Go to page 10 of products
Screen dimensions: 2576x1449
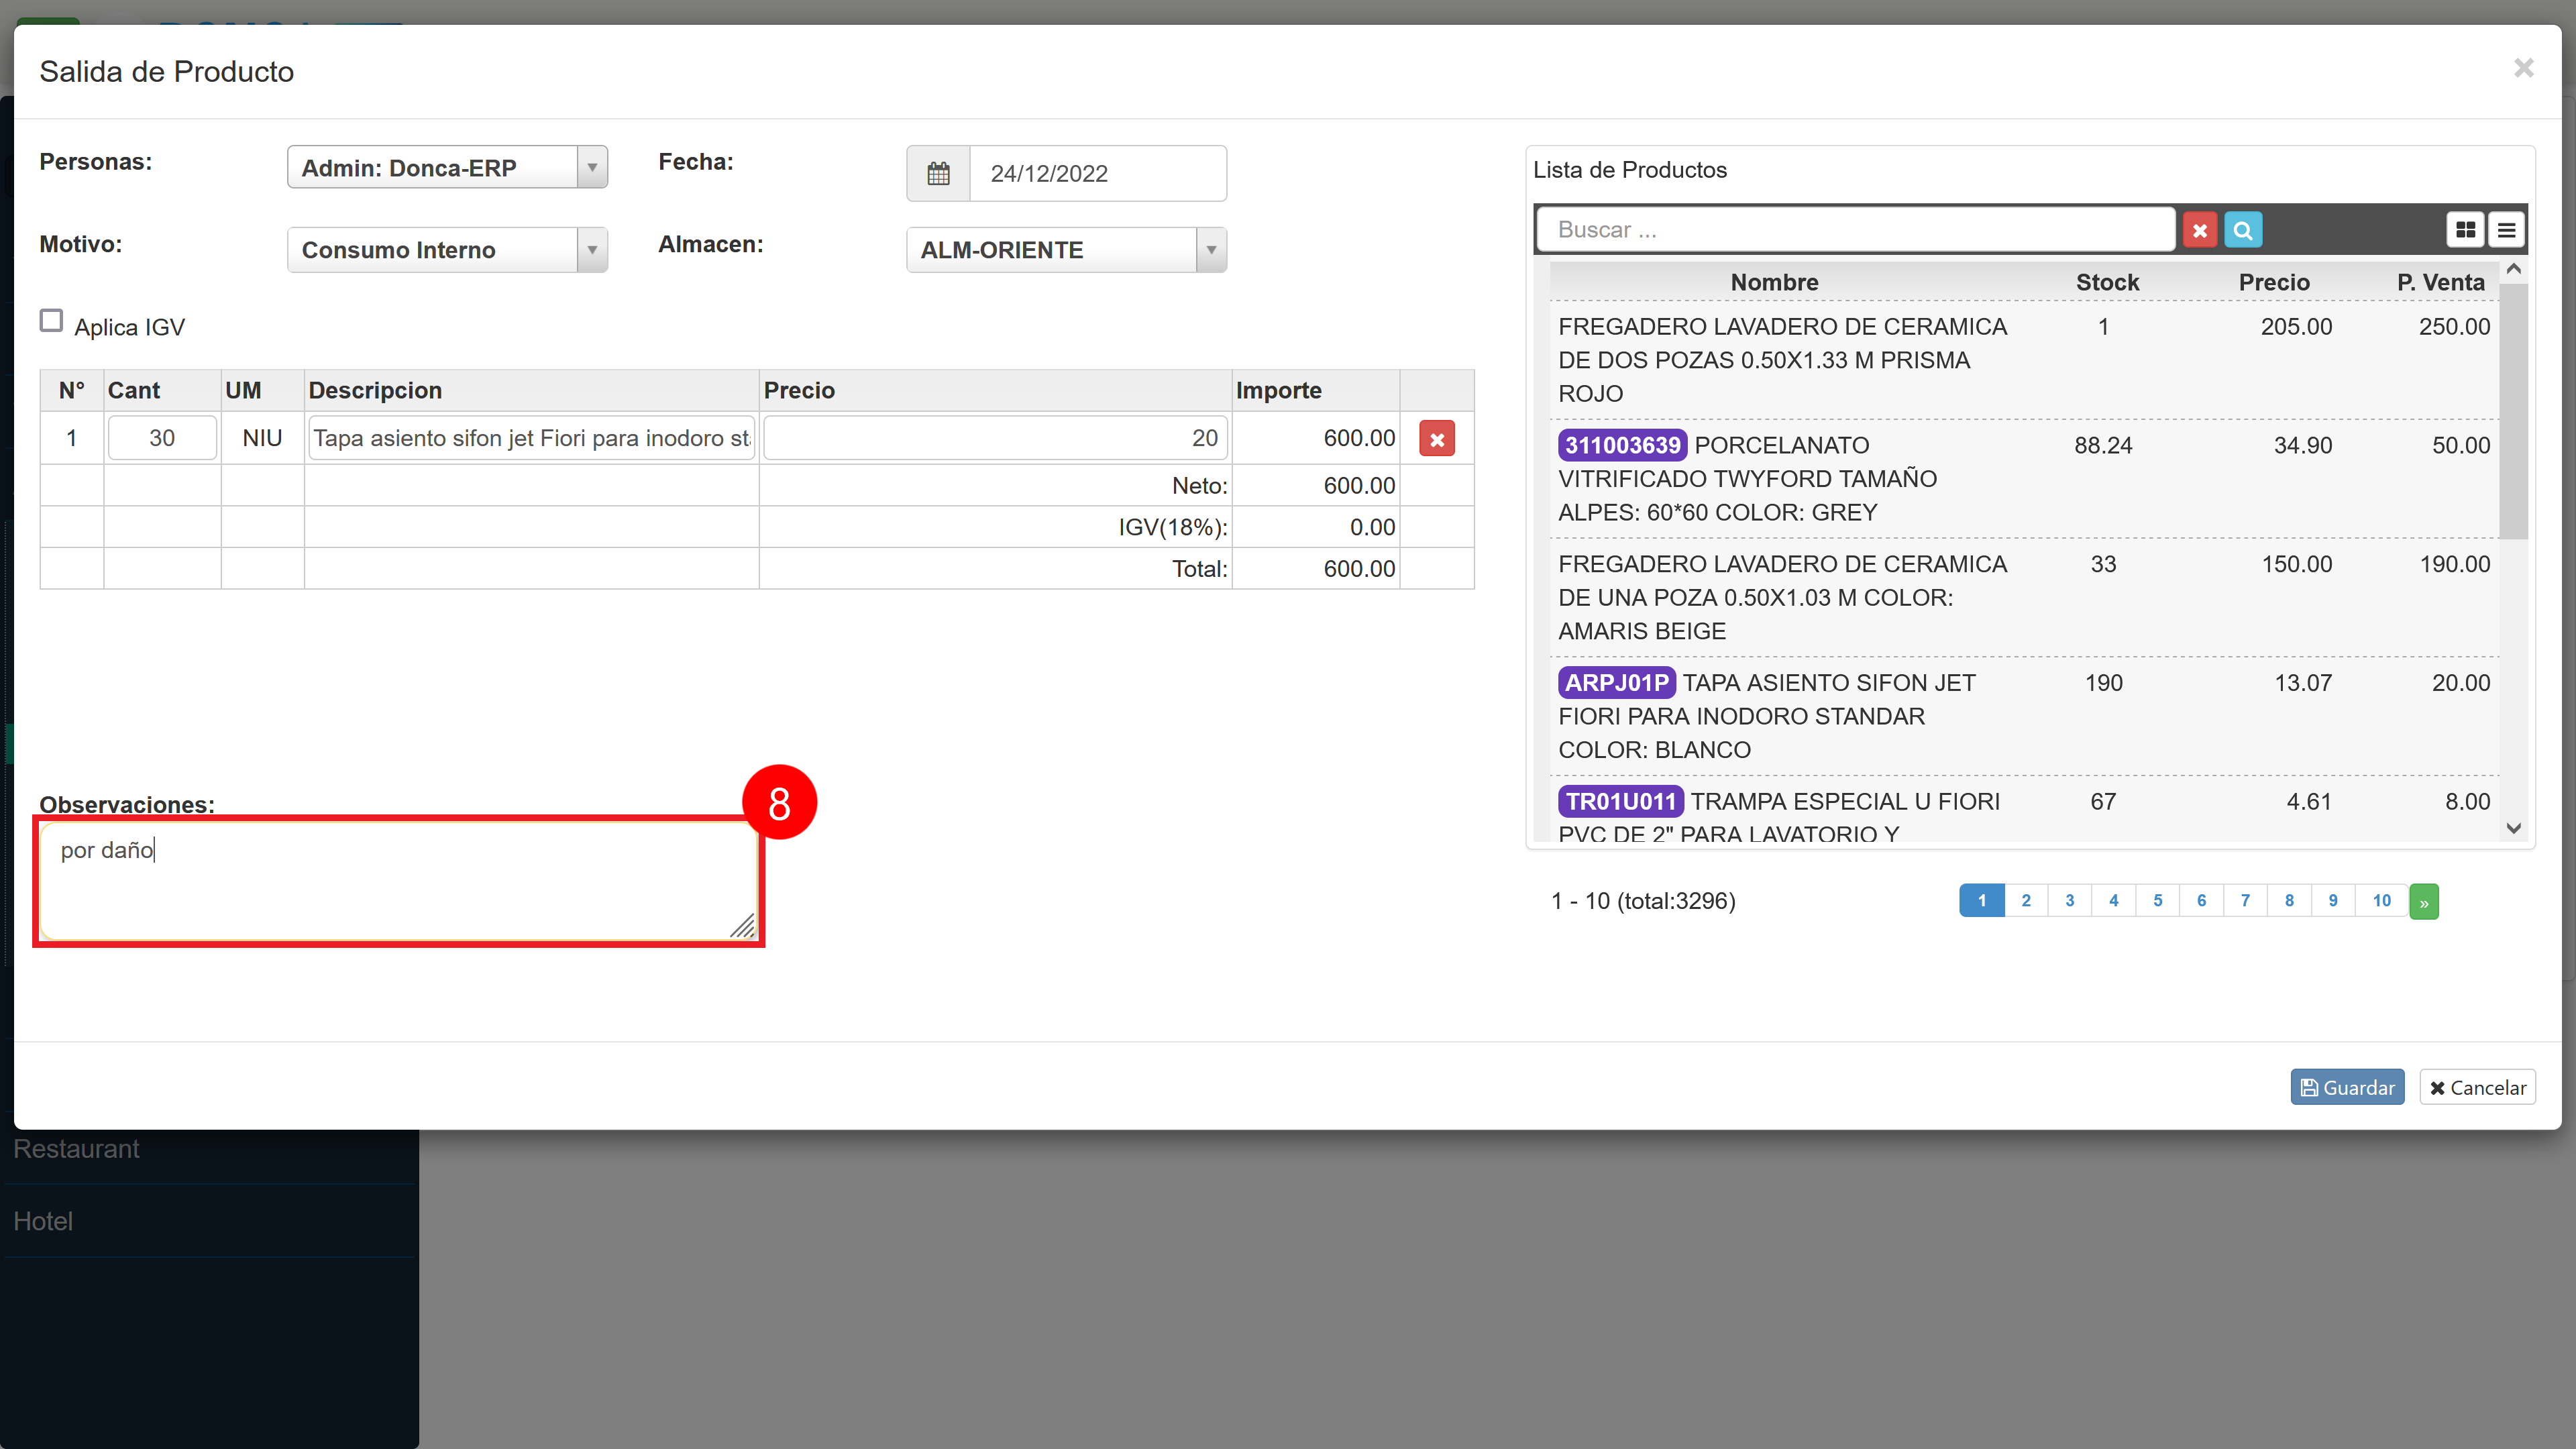tap(2382, 901)
